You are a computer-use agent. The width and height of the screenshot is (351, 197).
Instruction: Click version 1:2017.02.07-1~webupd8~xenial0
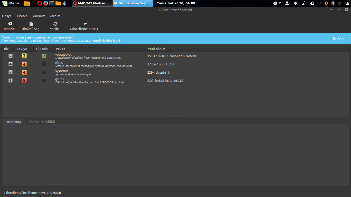172,56
